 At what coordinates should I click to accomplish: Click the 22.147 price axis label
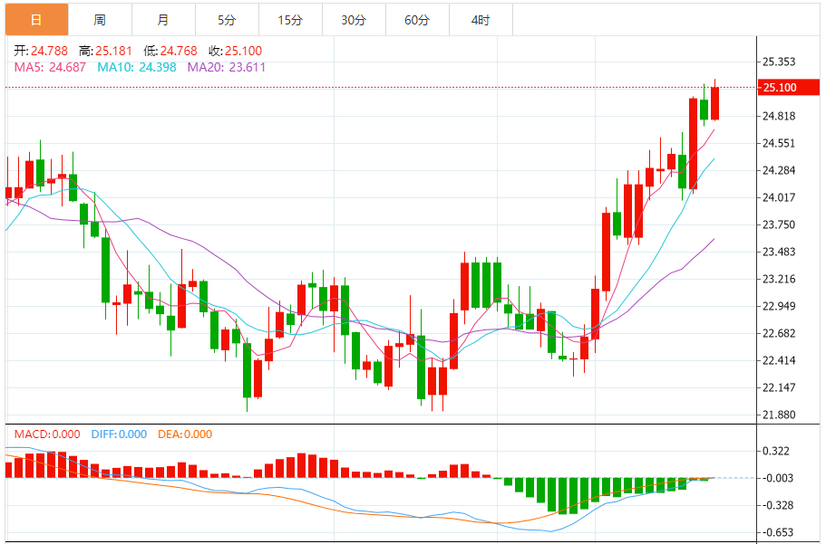pyautogui.click(x=779, y=388)
